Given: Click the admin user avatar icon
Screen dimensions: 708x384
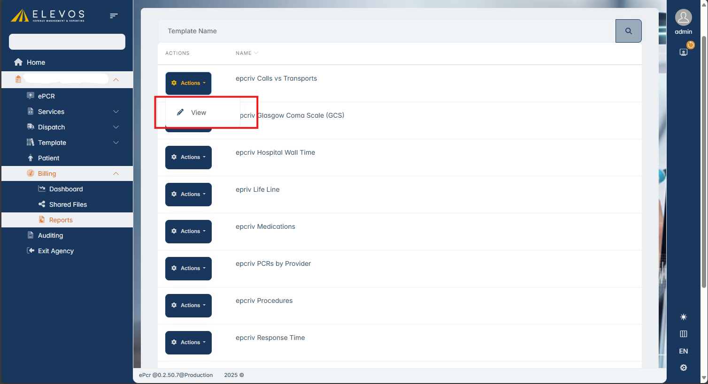Looking at the screenshot, I should coord(683,18).
